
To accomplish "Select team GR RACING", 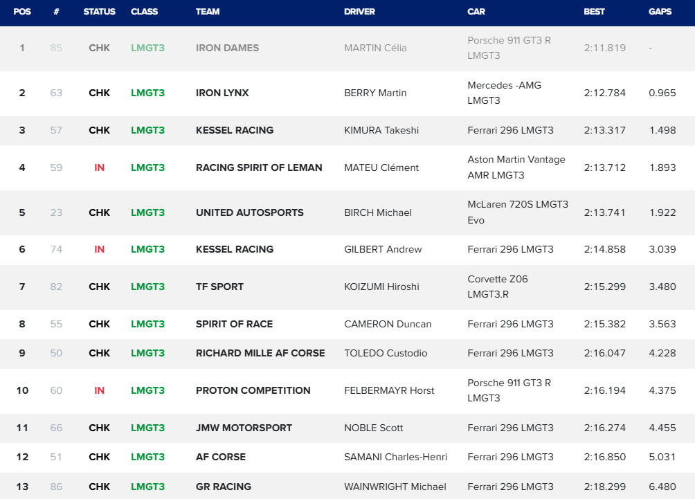I will point(224,487).
